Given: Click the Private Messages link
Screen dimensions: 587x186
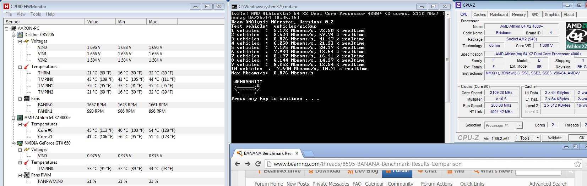Looking at the screenshot, I should tap(331, 184).
